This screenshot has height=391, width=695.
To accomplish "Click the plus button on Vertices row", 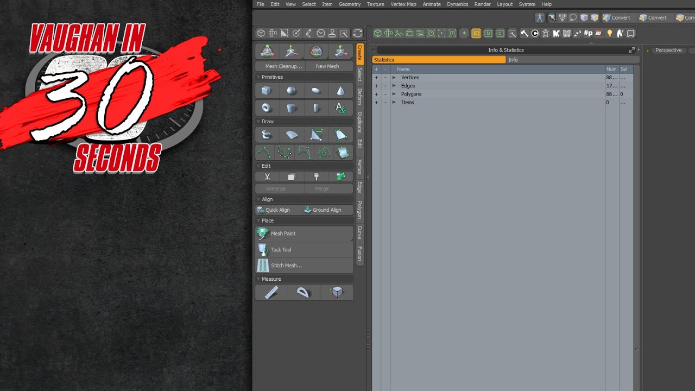I will pos(376,78).
